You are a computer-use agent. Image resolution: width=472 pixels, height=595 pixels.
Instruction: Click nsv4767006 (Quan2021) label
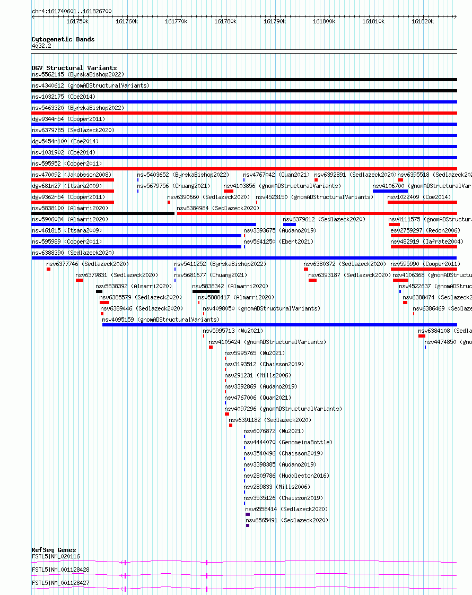258,398
